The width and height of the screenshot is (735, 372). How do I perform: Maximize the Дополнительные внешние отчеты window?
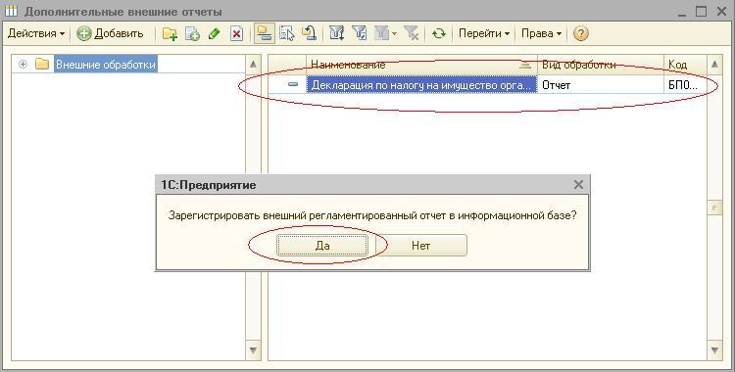pyautogui.click(x=701, y=12)
